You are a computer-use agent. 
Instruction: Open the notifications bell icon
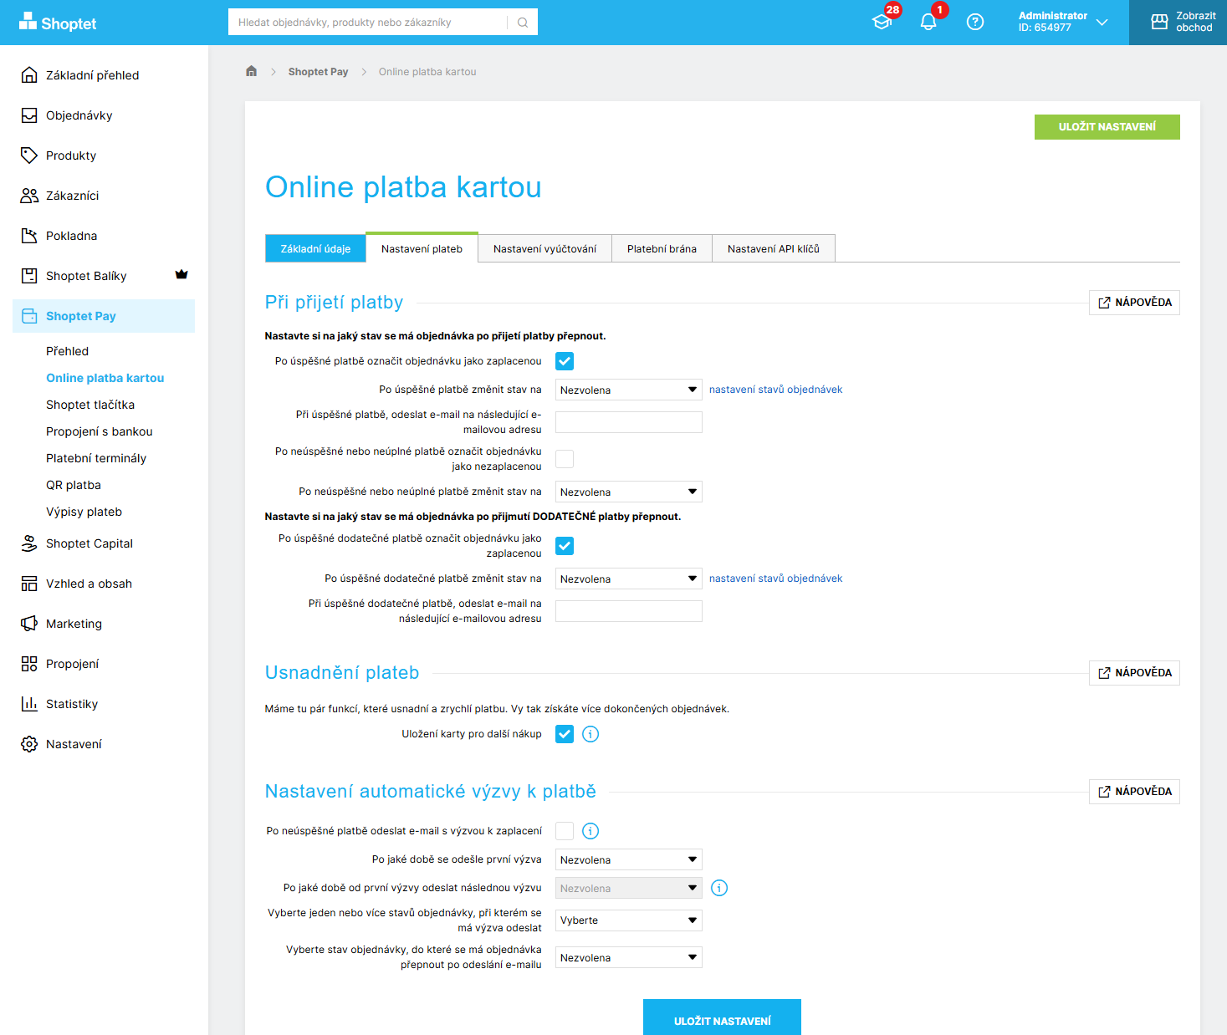coord(928,23)
